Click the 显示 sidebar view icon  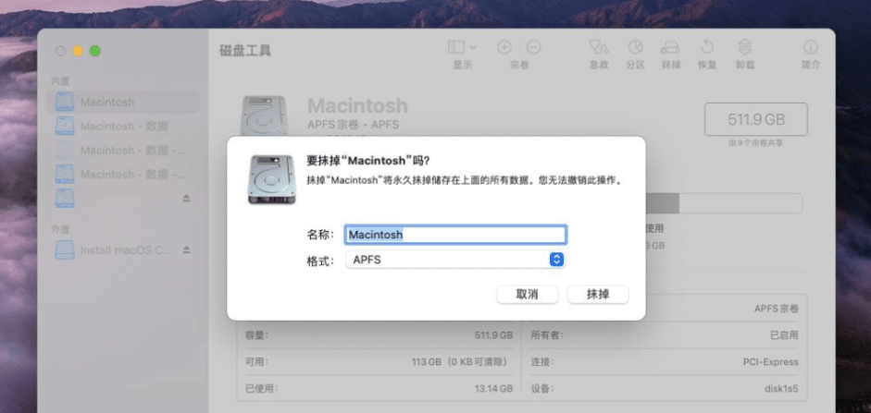tap(456, 47)
